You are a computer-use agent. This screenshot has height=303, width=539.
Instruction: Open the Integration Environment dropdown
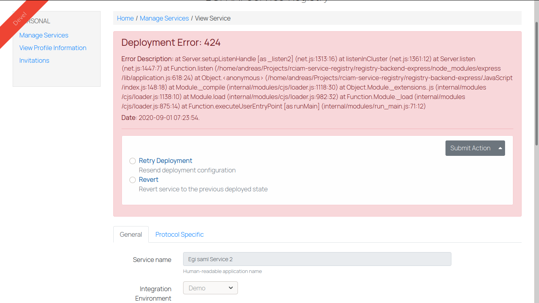coord(210,288)
